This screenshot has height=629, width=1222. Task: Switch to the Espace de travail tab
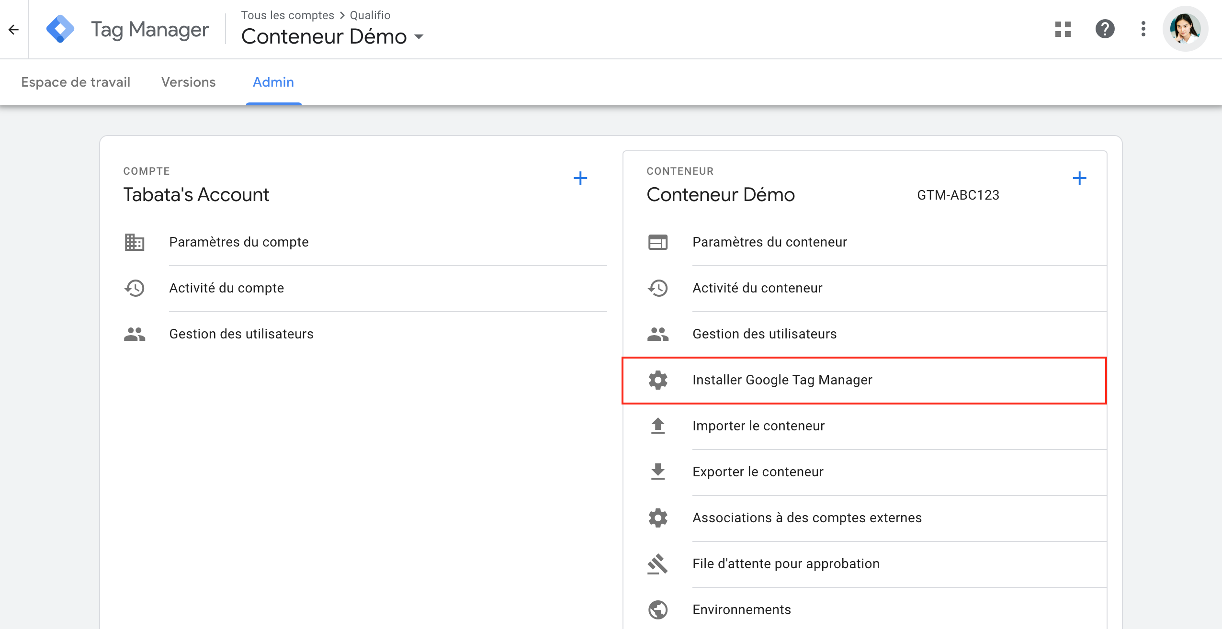click(76, 82)
